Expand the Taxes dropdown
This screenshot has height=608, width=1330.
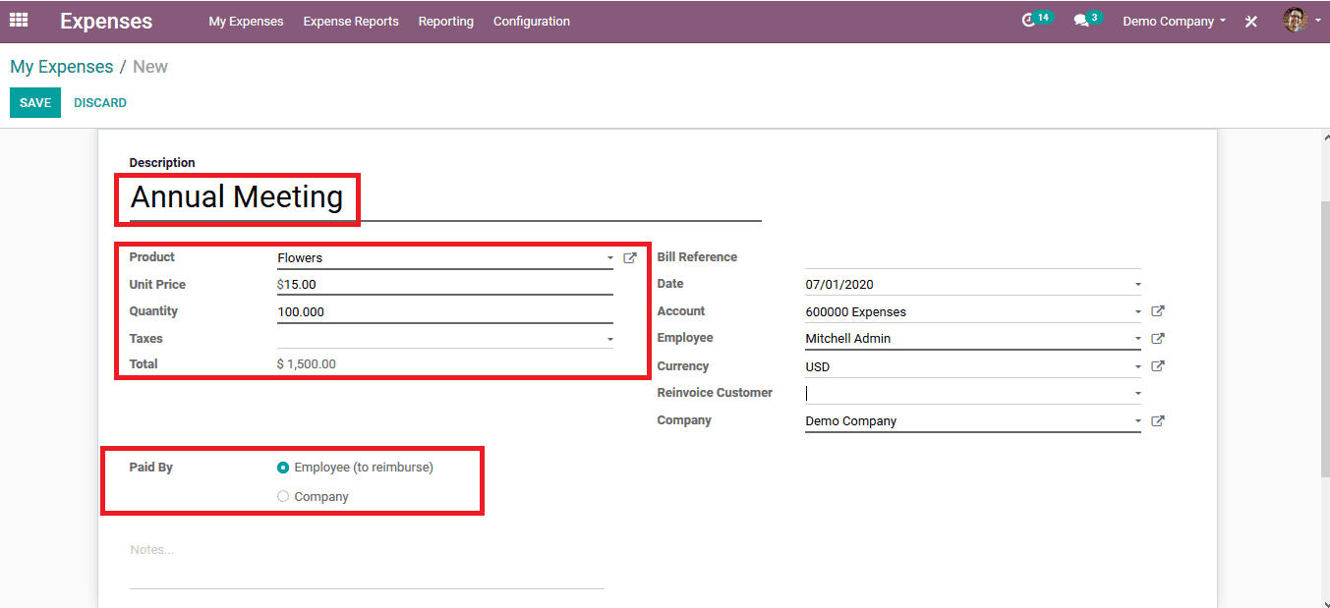coord(609,339)
